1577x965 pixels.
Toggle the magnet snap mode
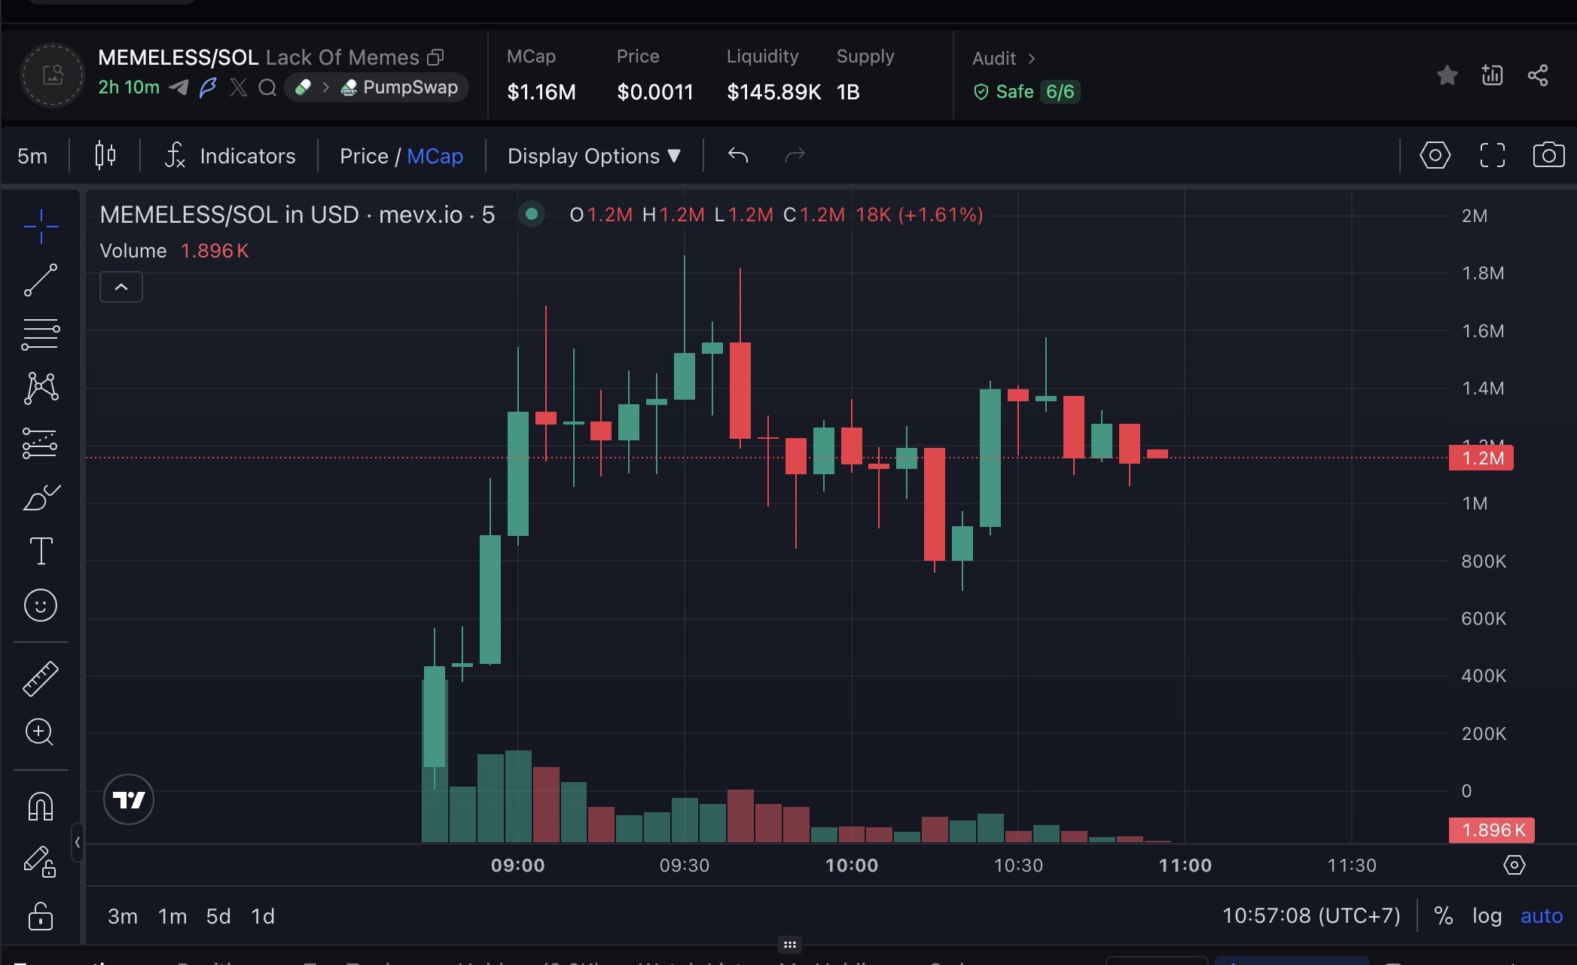tap(41, 806)
